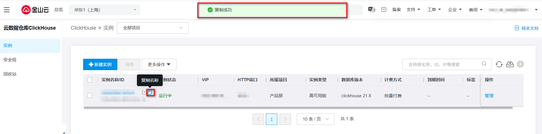Click the 云数据仓库ClickHouse sidebar title

tap(30, 28)
